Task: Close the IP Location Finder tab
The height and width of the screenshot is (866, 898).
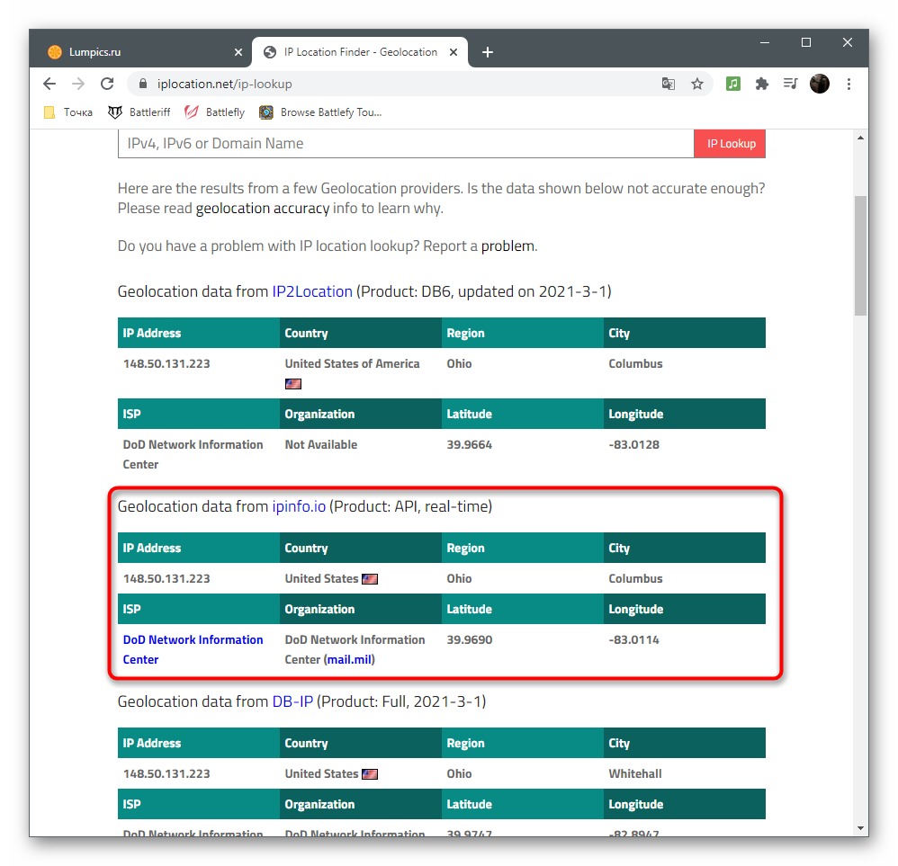Action: (453, 52)
